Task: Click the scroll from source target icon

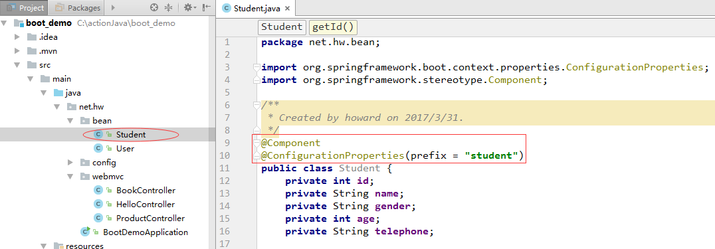Action: 154,8
